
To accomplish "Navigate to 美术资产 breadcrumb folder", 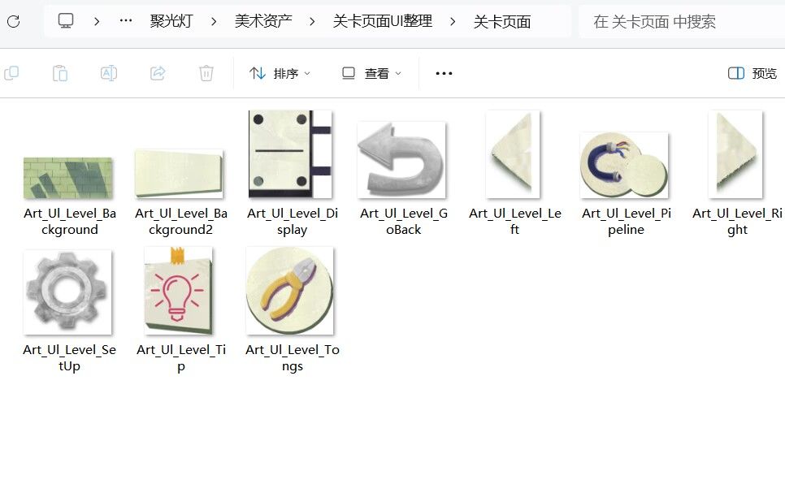I will click(x=263, y=21).
